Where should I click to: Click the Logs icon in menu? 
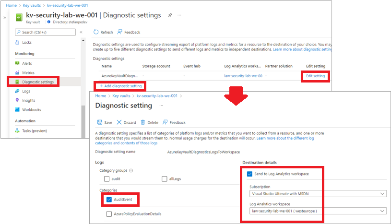pyautogui.click(x=17, y=91)
